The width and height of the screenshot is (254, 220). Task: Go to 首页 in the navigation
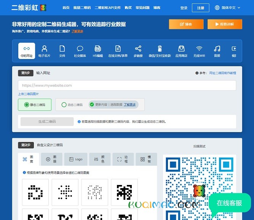point(66,8)
